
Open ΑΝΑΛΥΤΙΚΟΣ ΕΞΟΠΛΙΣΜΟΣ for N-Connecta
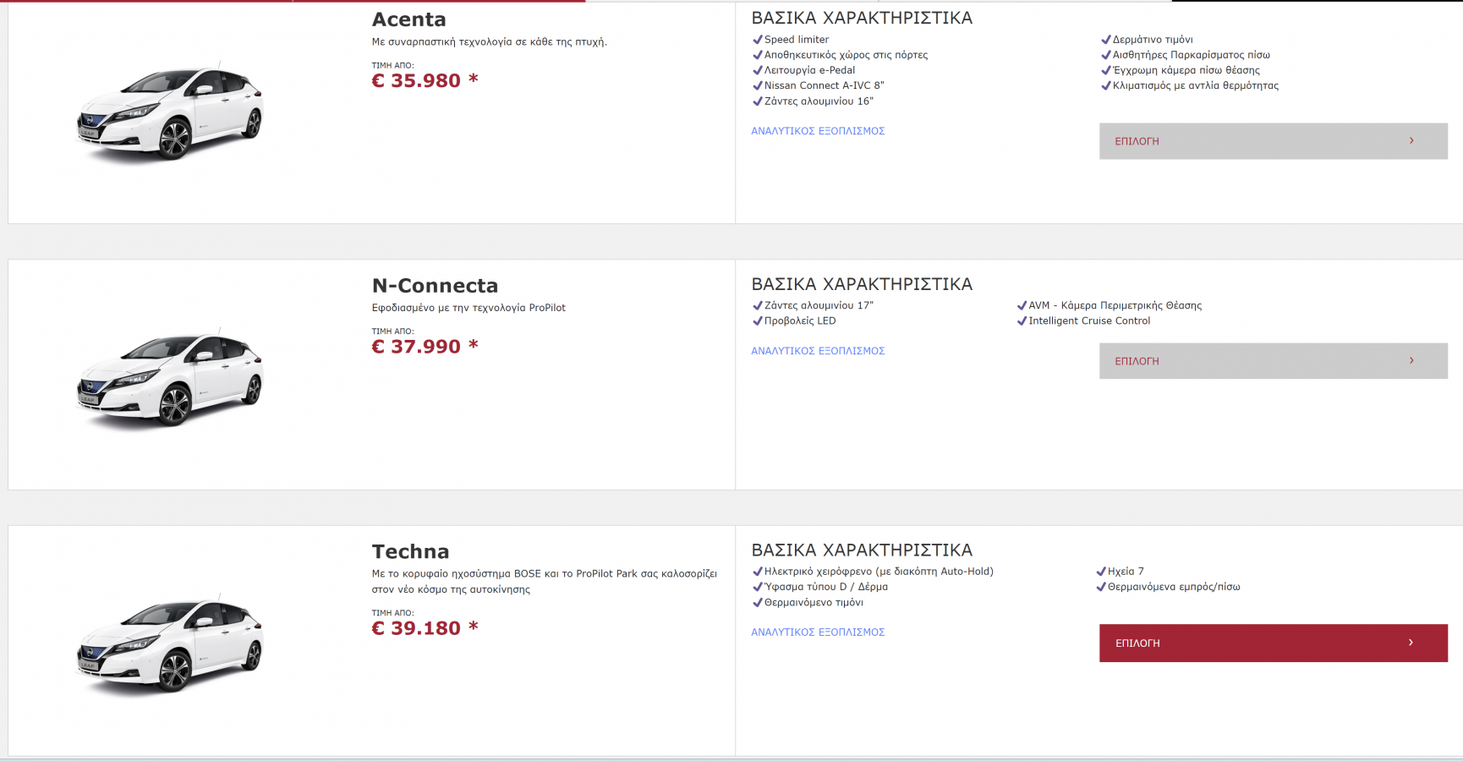pyautogui.click(x=818, y=351)
